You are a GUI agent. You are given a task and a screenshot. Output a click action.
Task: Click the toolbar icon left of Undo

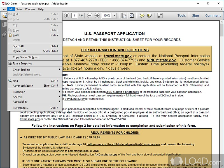4,15
